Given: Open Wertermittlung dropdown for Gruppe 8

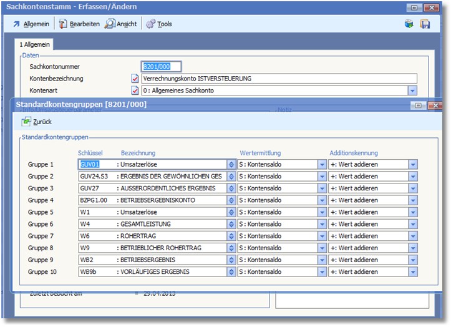Looking at the screenshot, I should [322, 248].
